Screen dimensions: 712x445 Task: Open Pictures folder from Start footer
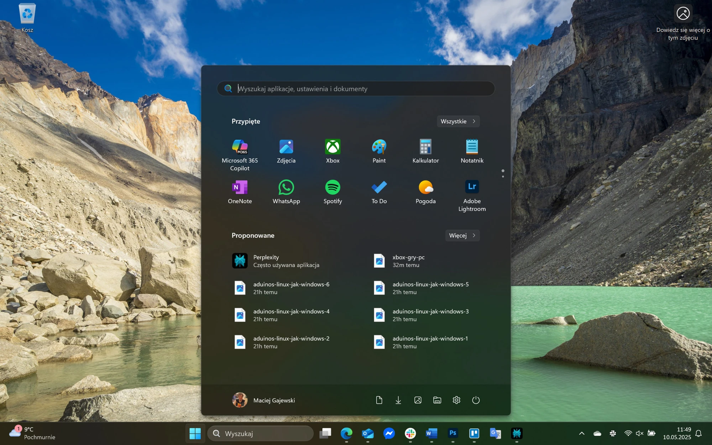[x=418, y=400]
